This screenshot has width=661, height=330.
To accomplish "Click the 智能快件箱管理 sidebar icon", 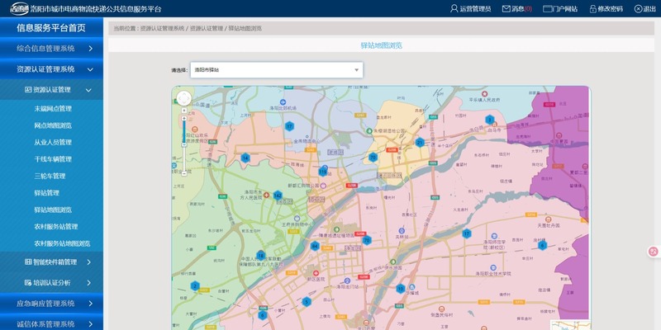I will pos(28,262).
